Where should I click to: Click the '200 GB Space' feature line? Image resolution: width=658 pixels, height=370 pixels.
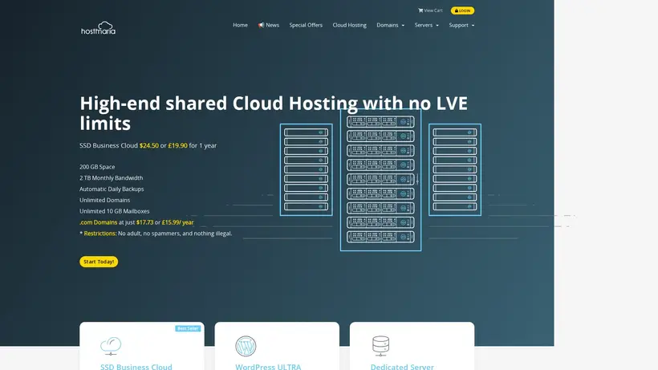[97, 167]
